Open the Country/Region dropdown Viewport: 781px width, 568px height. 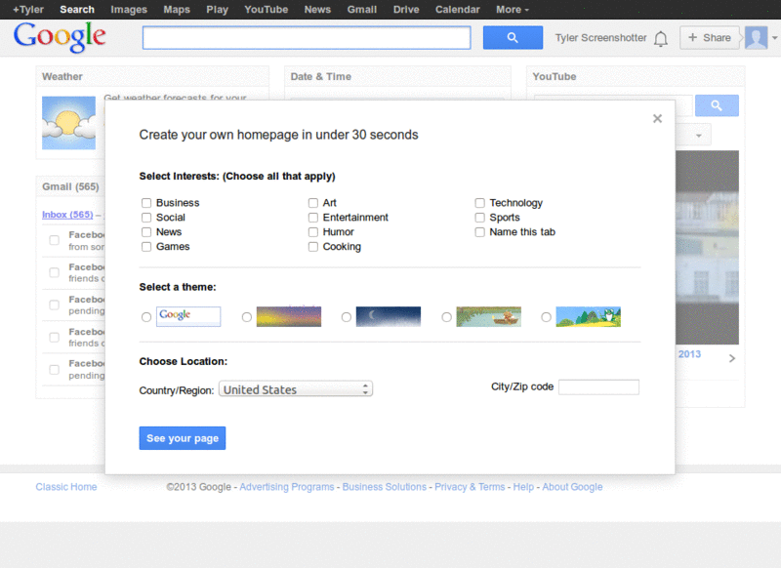[296, 389]
